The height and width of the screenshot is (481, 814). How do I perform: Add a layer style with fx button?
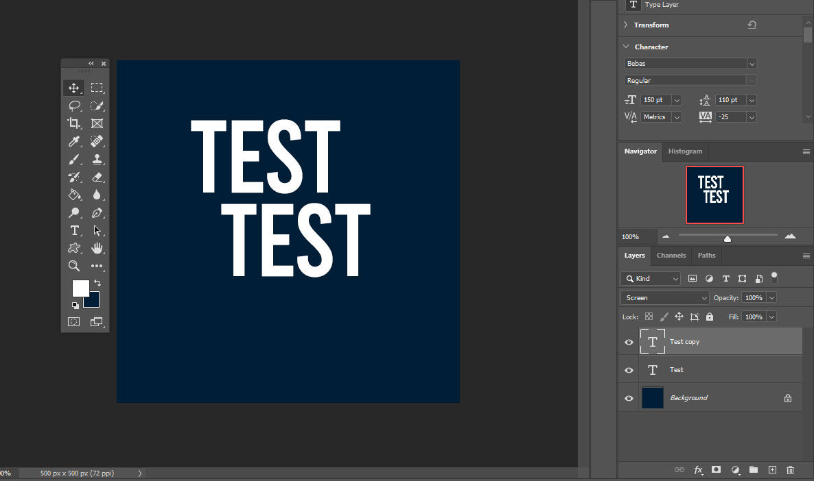pyautogui.click(x=698, y=470)
